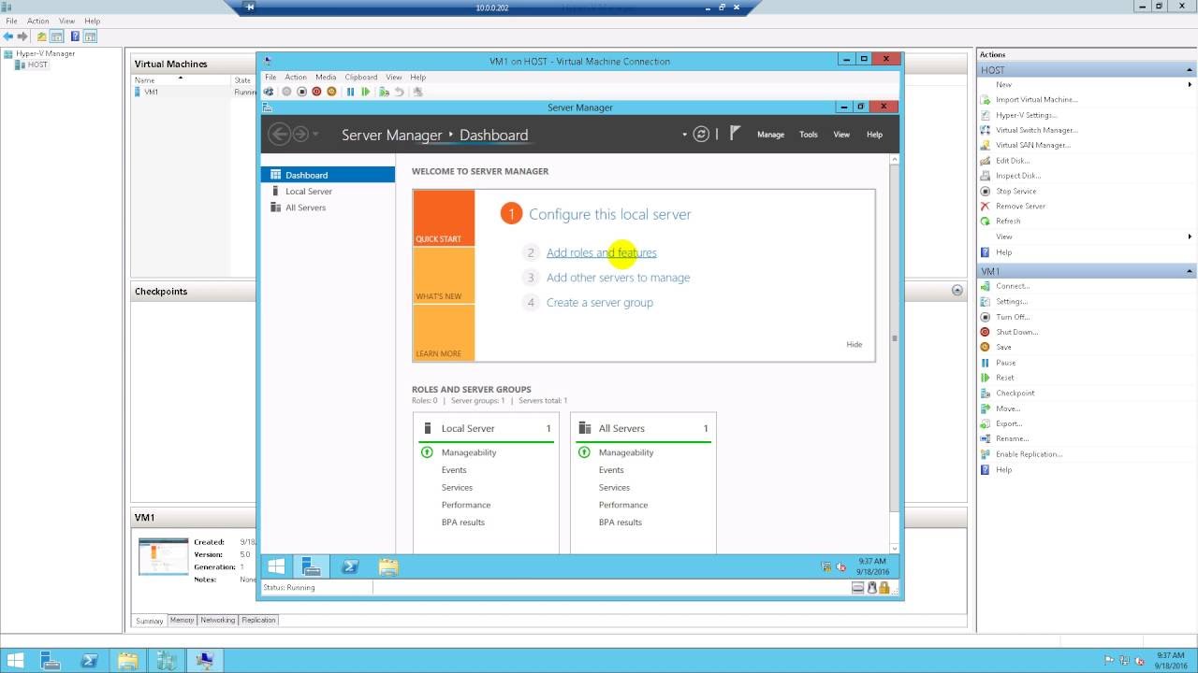The width and height of the screenshot is (1198, 673).
Task: Click Manageability under Local Server tile
Action: pos(469,452)
